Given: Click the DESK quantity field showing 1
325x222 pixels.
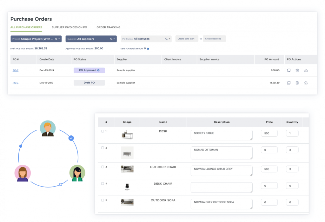Looking at the screenshot, I should pyautogui.click(x=292, y=133).
